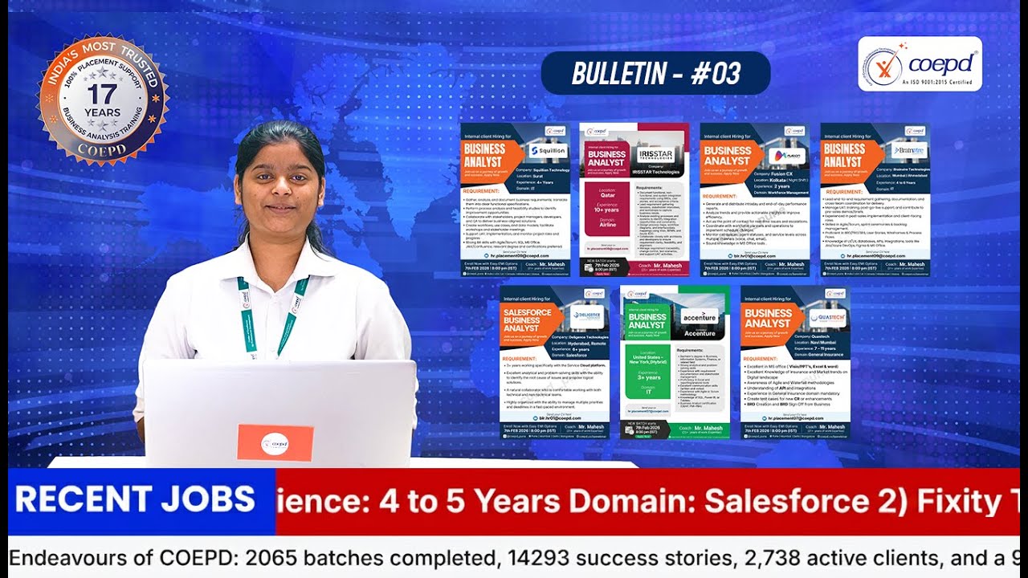The image size is (1028, 578).
Task: Click the Deligence Technologies logo
Action: pos(586,315)
